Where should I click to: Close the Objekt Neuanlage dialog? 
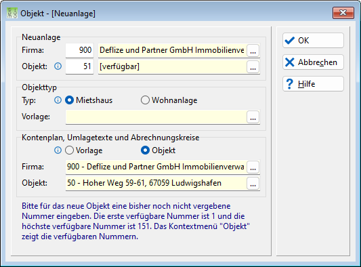click(343, 13)
